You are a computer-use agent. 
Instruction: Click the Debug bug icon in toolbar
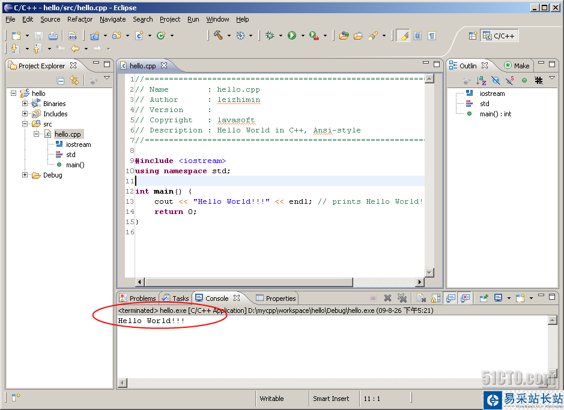(270, 35)
